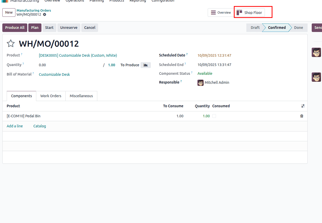Click the Quantity input field showing 0.00
This screenshot has width=322, height=223.
[51, 65]
